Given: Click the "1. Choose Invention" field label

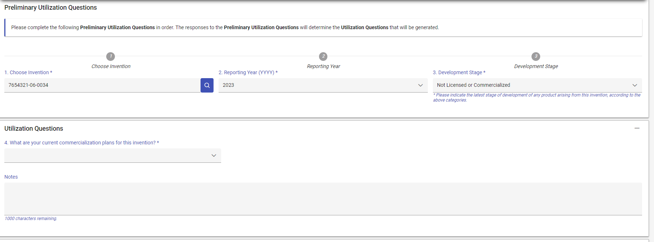Looking at the screenshot, I should 28,72.
